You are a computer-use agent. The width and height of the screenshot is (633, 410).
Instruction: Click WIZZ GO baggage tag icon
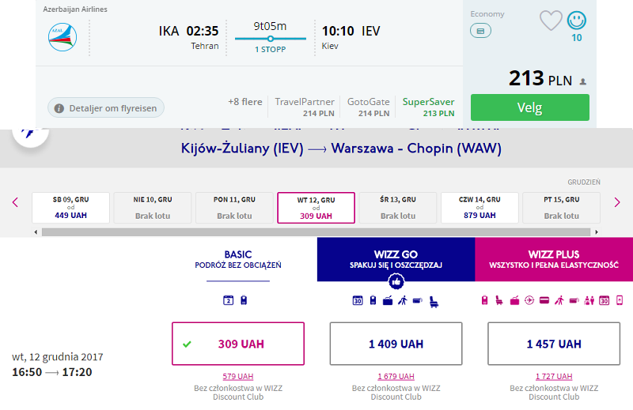click(418, 300)
